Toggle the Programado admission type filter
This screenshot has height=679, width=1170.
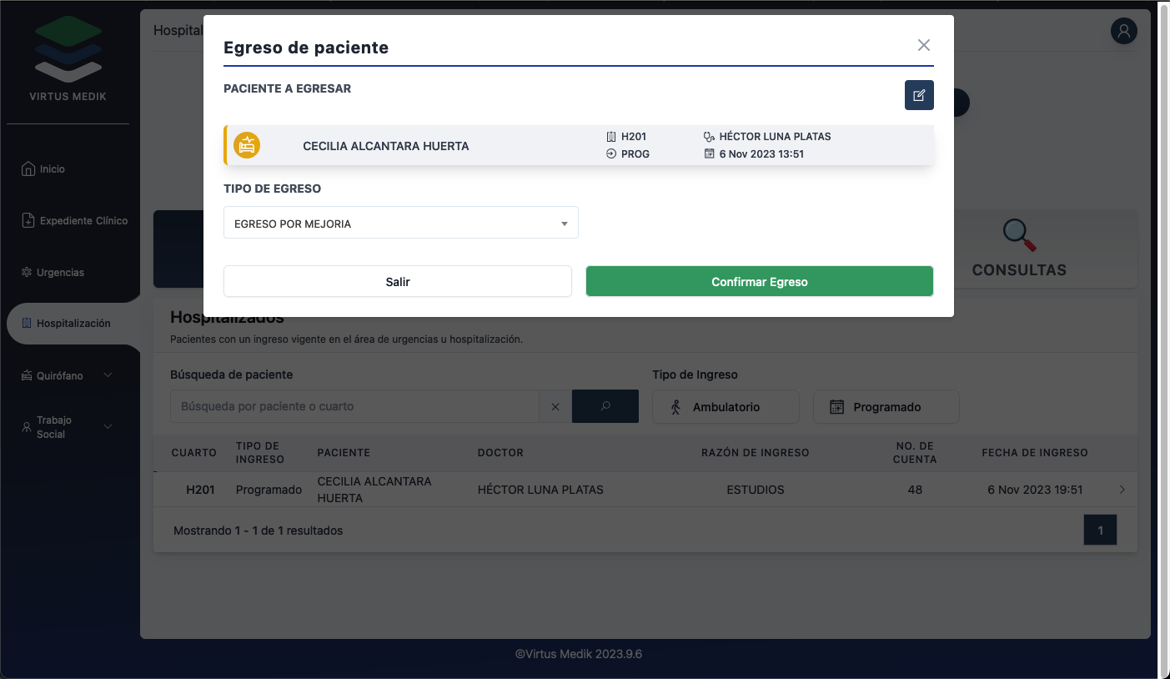point(886,407)
